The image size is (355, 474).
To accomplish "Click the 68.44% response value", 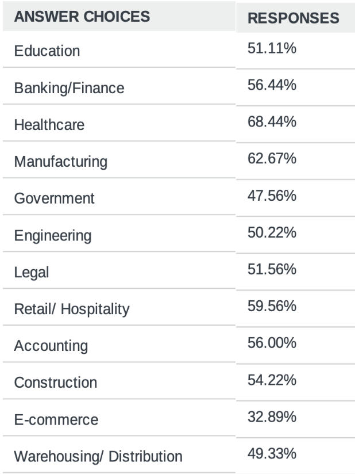I will (x=272, y=122).
